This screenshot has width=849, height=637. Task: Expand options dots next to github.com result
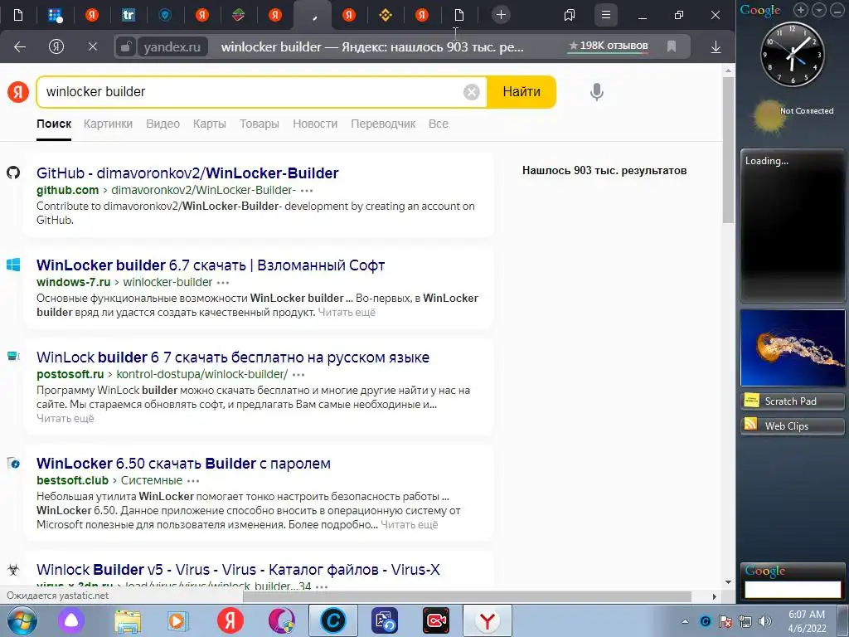[x=307, y=191]
